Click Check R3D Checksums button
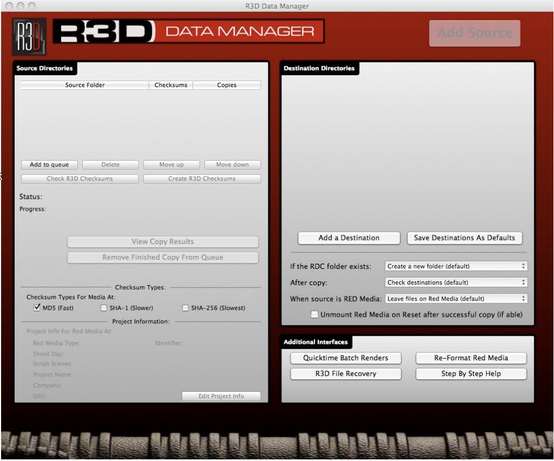 pyautogui.click(x=80, y=179)
